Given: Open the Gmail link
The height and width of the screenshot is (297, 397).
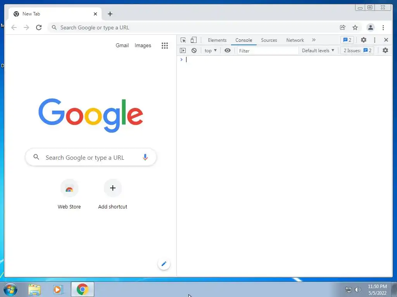Looking at the screenshot, I should coord(122,46).
